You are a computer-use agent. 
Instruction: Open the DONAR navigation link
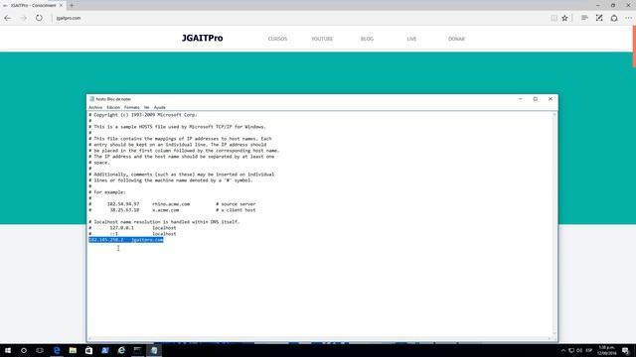coord(456,39)
